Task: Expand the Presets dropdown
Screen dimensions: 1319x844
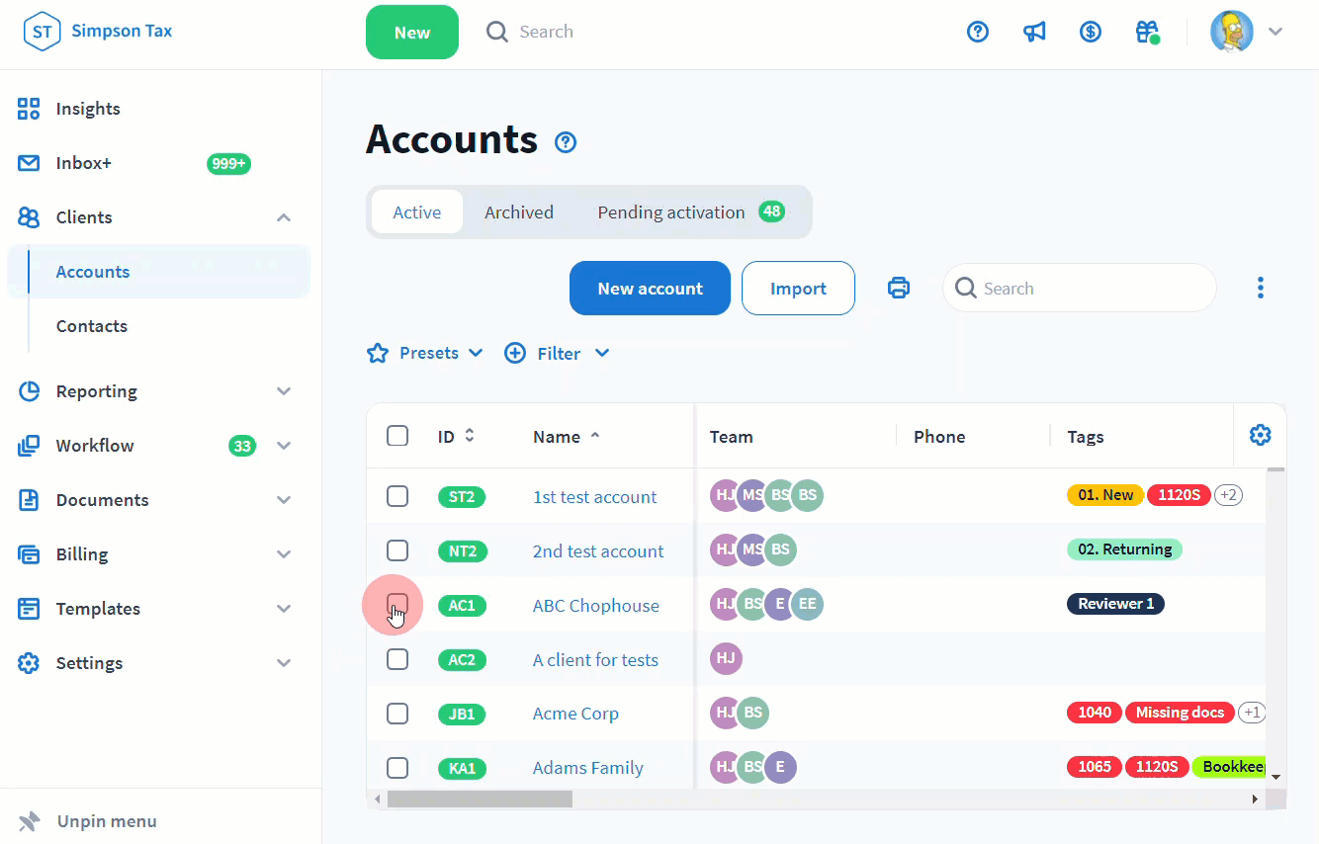Action: click(x=425, y=353)
